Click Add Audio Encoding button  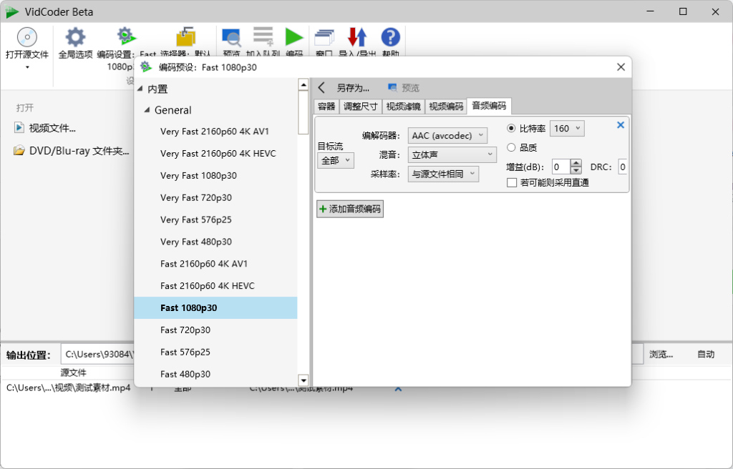tap(350, 209)
